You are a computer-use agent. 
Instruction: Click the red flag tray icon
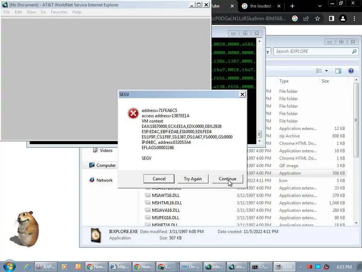click(x=310, y=267)
